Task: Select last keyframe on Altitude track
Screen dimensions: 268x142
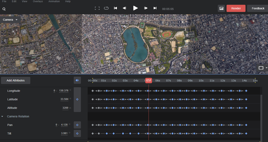Action: tap(246, 108)
